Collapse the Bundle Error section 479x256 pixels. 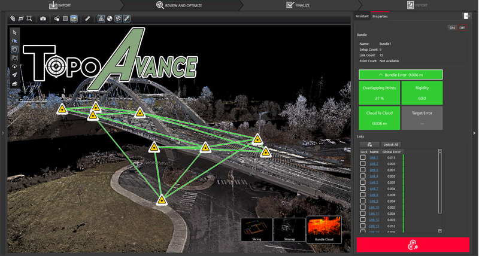coord(401,75)
